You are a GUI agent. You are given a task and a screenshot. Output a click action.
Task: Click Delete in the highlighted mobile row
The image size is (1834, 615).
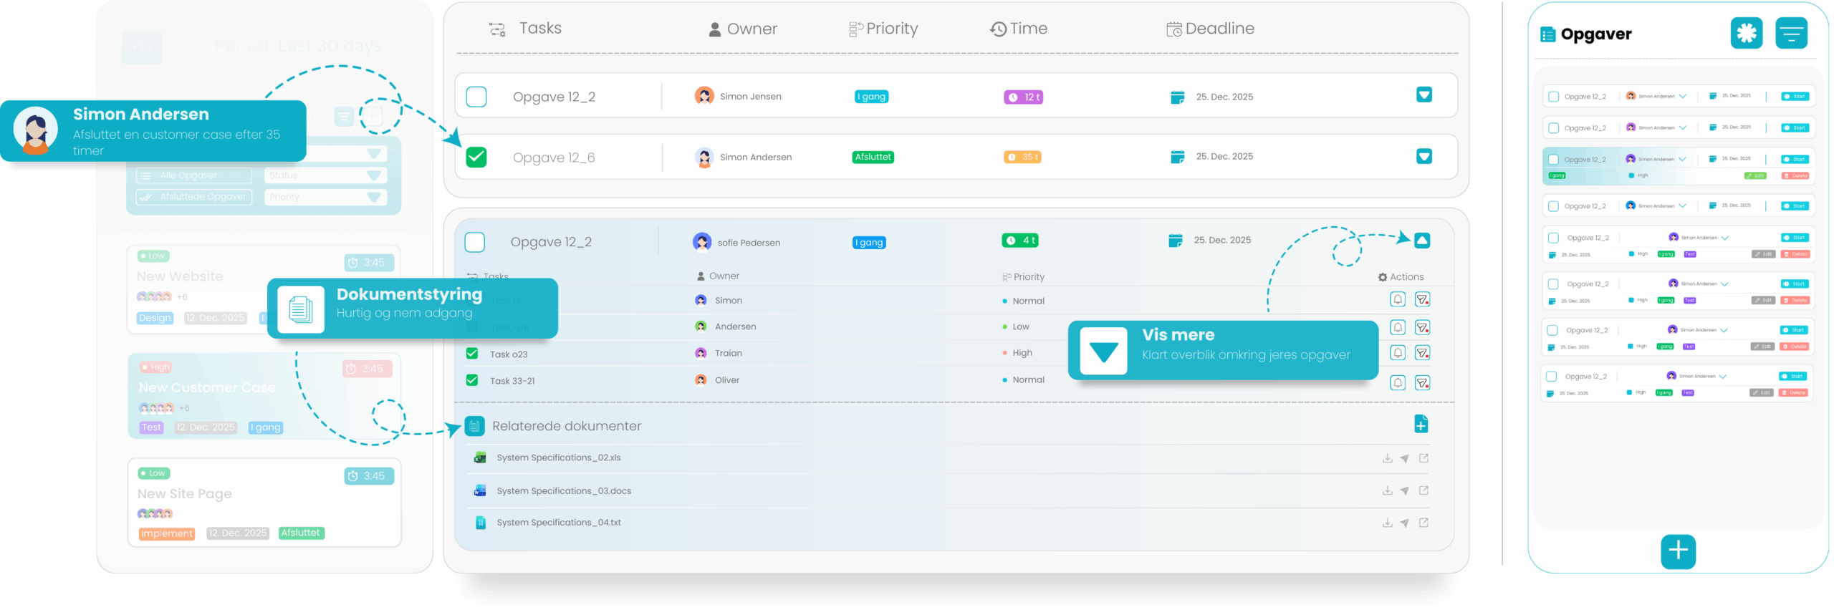click(1796, 175)
